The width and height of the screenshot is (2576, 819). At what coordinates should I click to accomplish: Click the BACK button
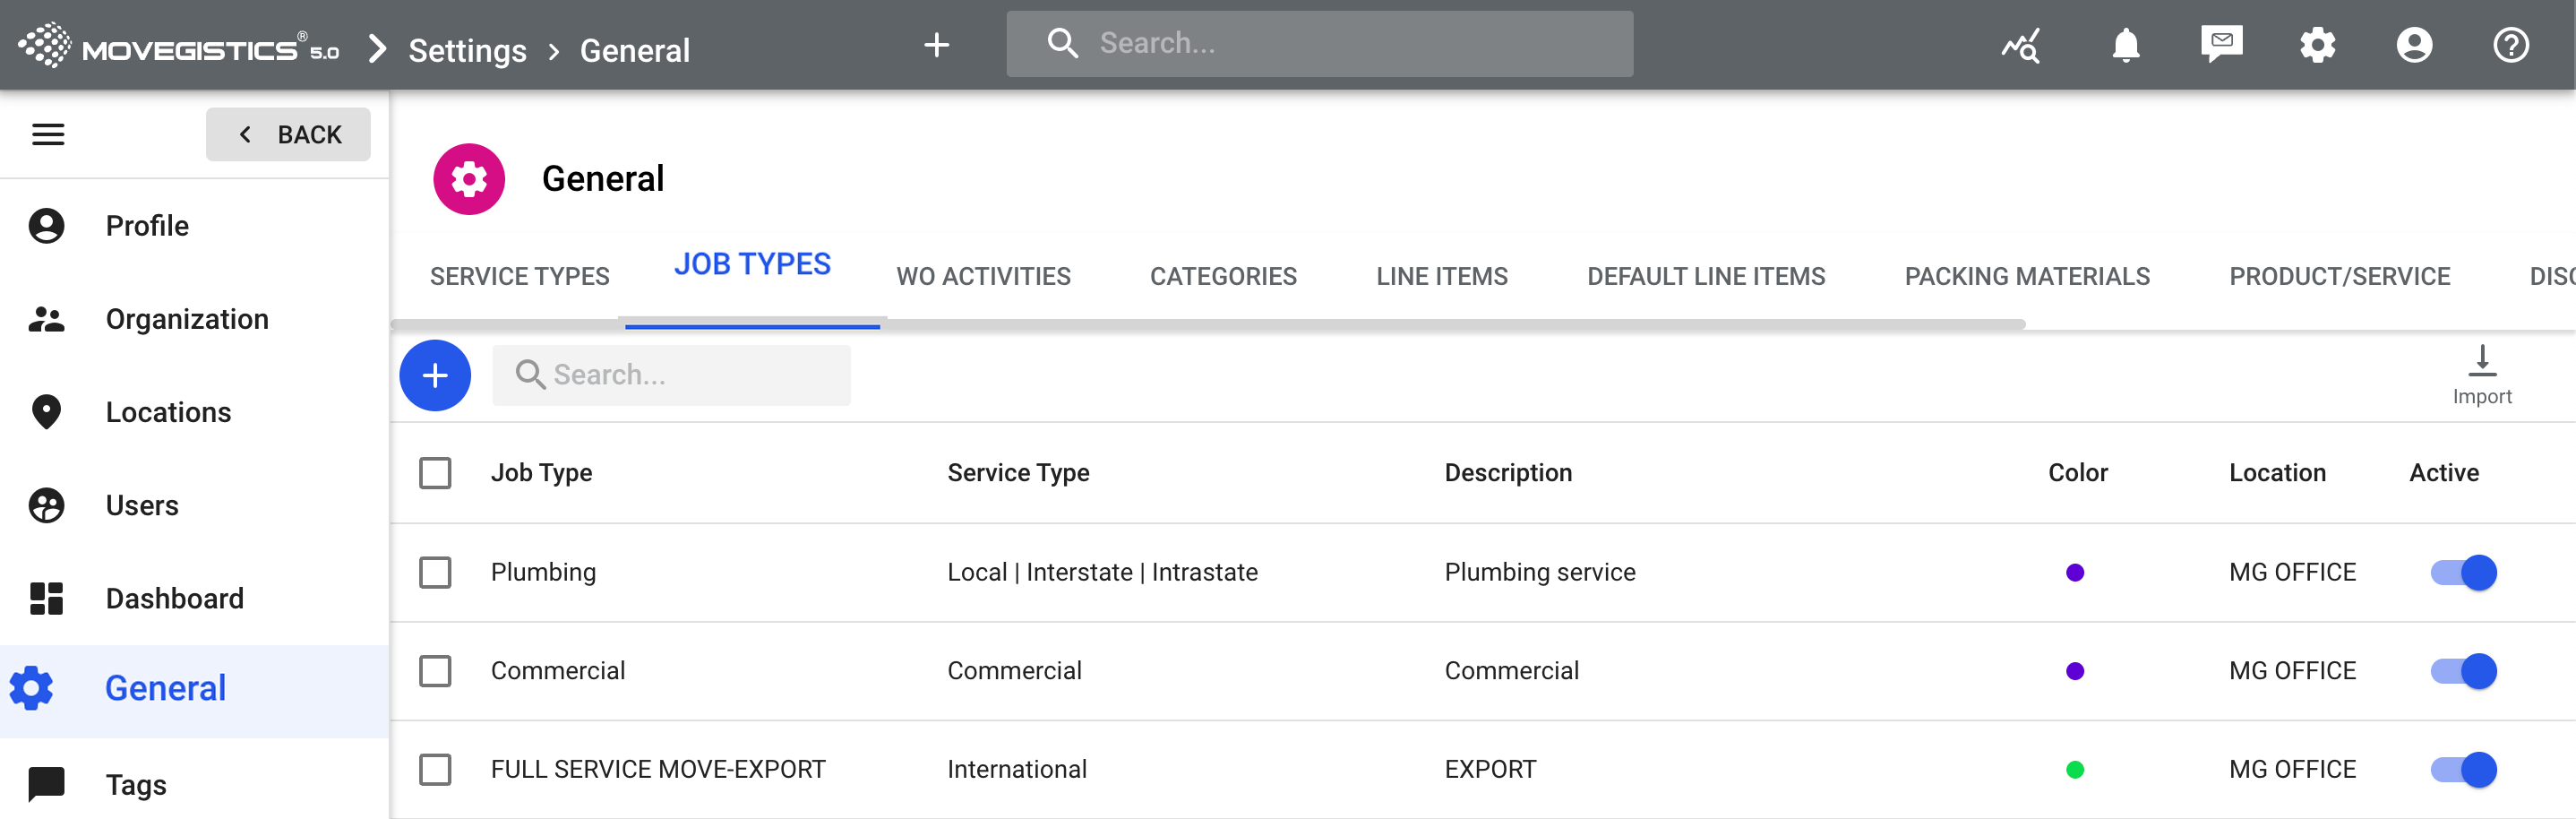click(x=288, y=134)
